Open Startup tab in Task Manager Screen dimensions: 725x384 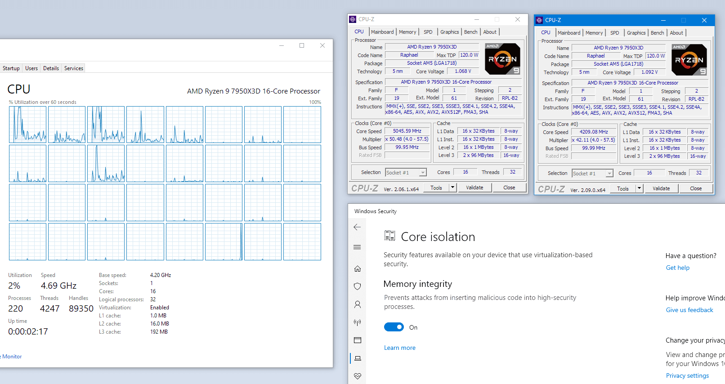[11, 68]
